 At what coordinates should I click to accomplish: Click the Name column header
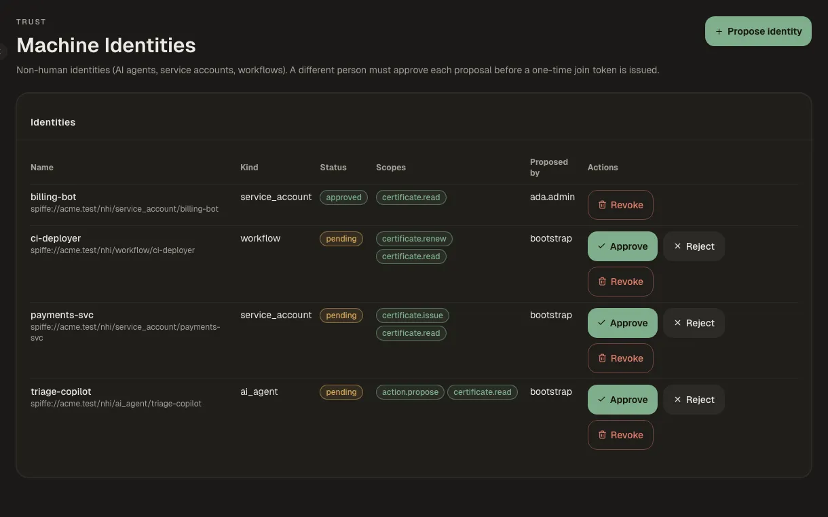pyautogui.click(x=42, y=167)
